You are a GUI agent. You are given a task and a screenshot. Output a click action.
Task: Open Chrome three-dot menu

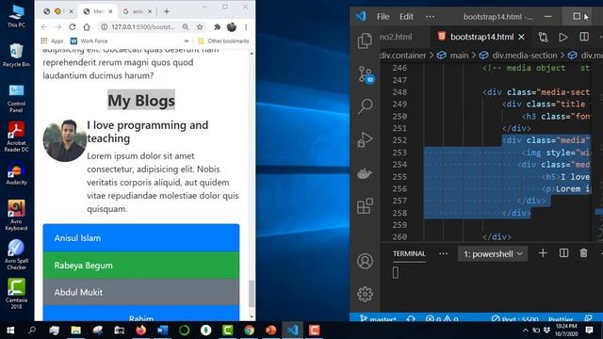click(246, 27)
